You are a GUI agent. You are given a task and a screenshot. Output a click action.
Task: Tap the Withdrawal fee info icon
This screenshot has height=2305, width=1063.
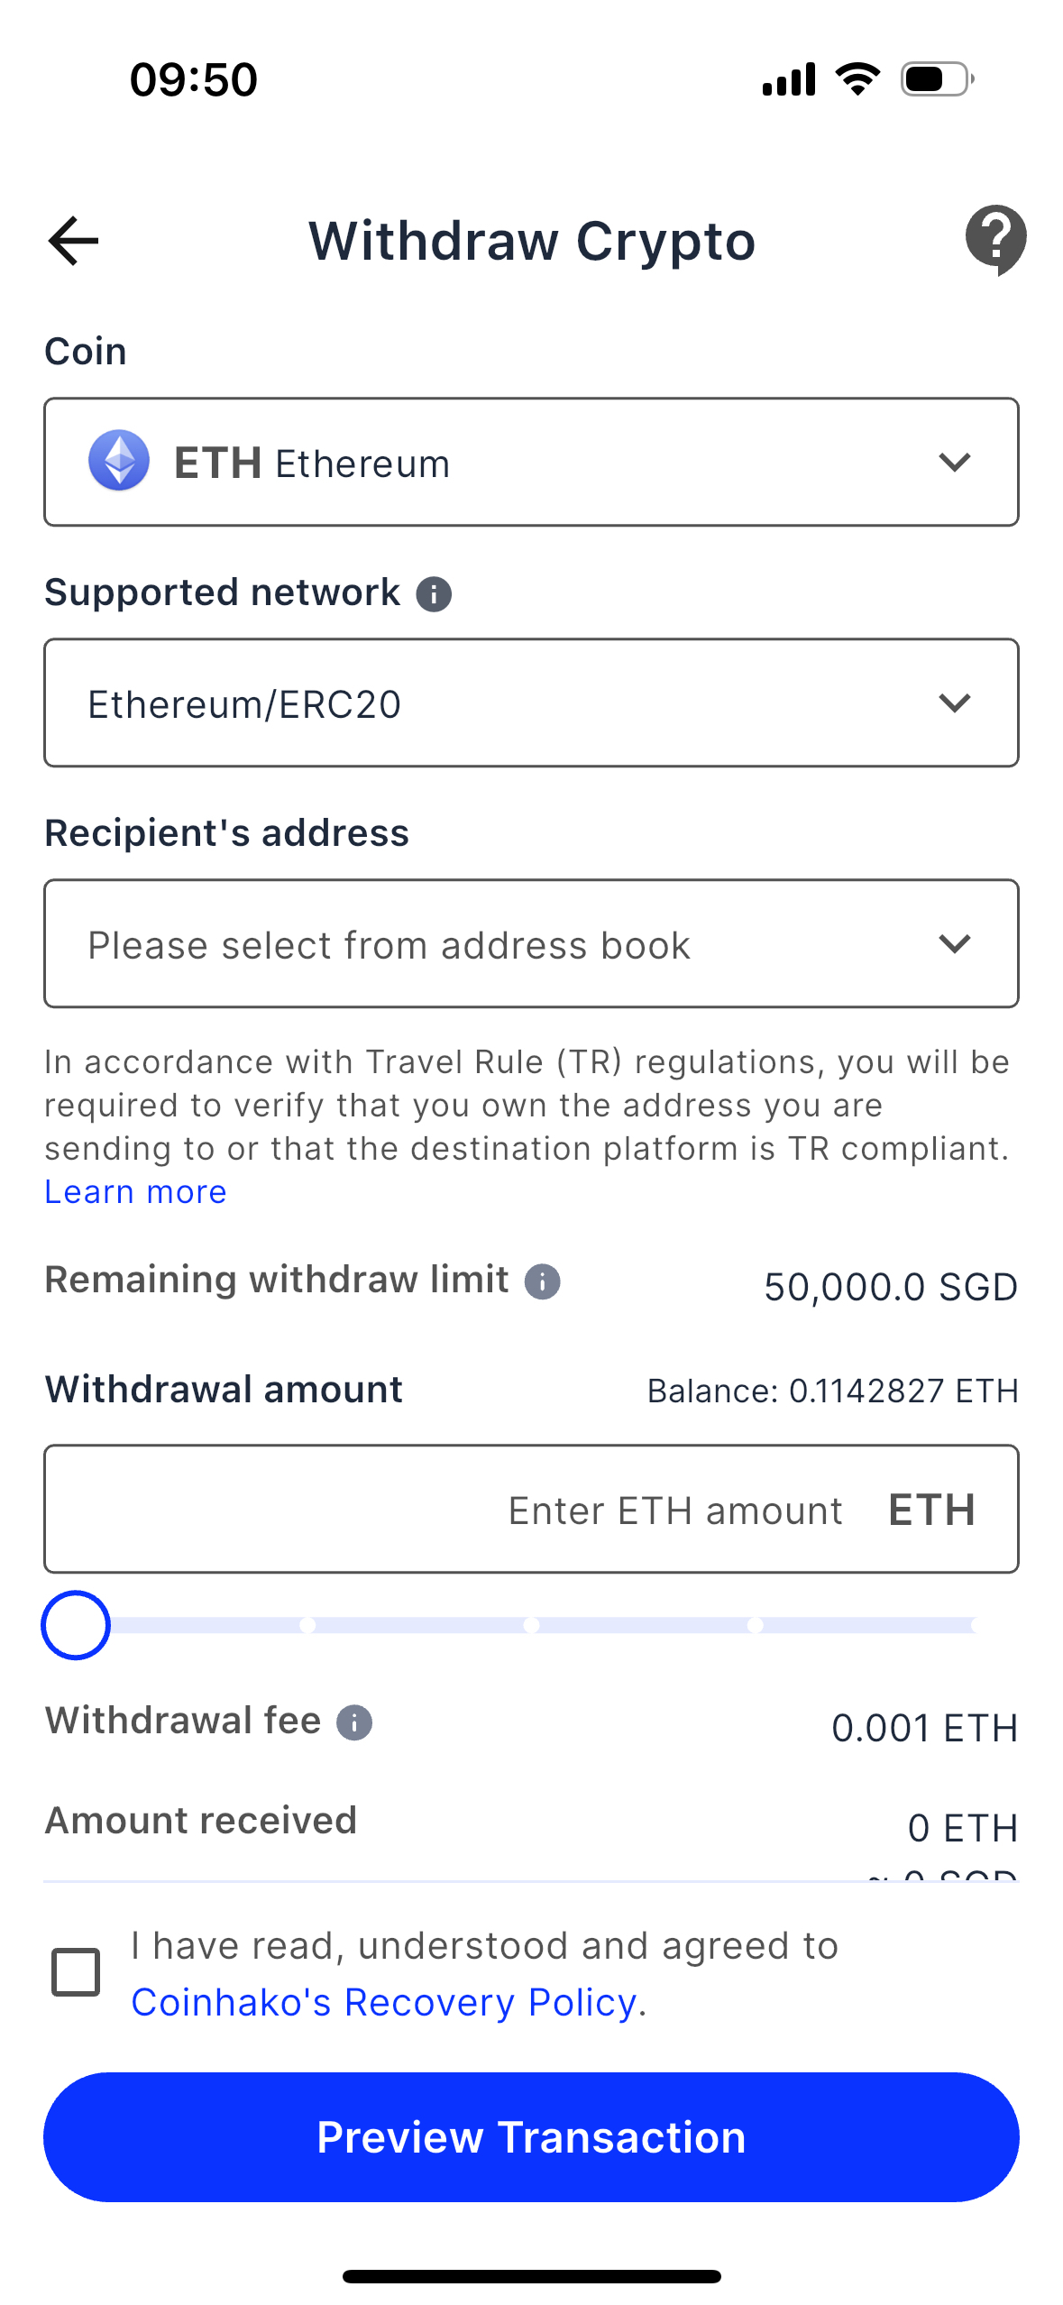click(354, 1722)
